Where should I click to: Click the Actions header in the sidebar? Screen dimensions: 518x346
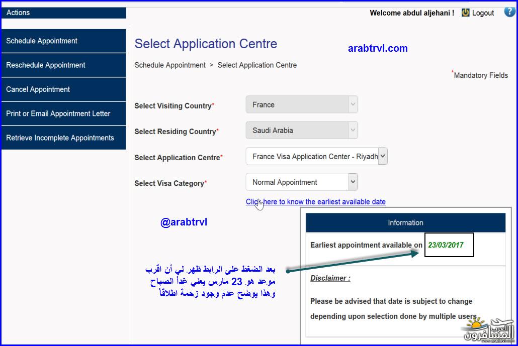pos(64,13)
